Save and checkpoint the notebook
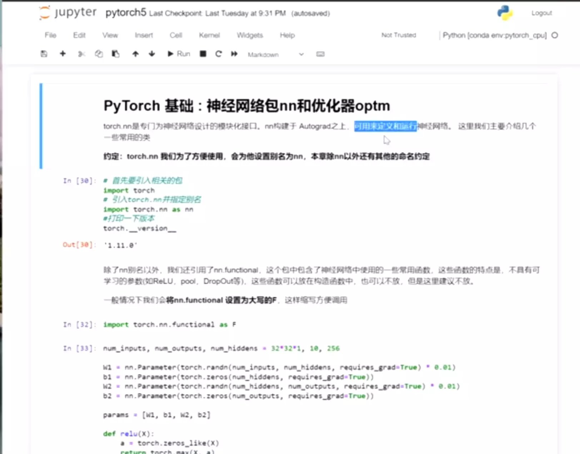Viewport: 580px width, 454px height. [44, 54]
